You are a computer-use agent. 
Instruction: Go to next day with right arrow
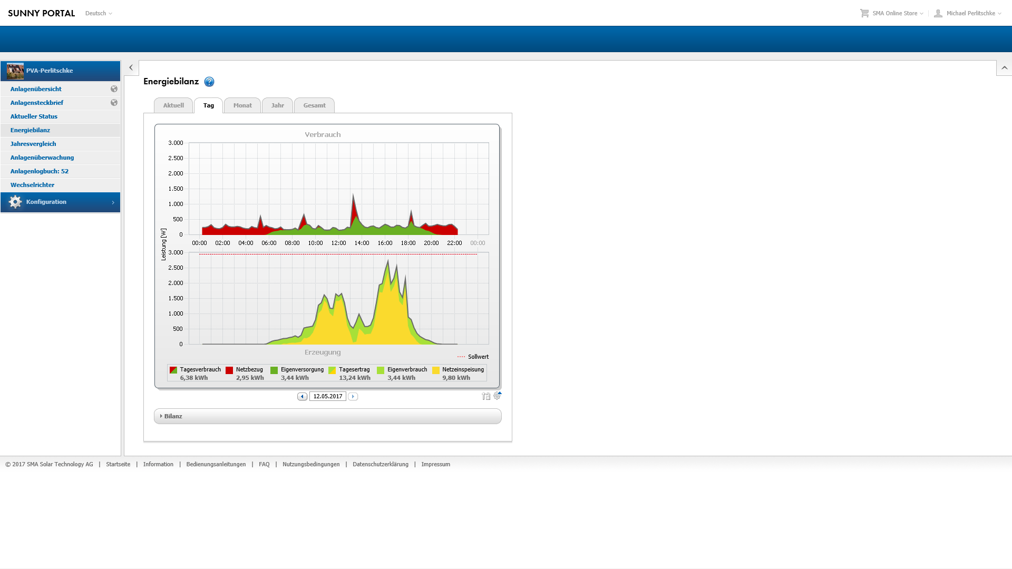click(353, 397)
